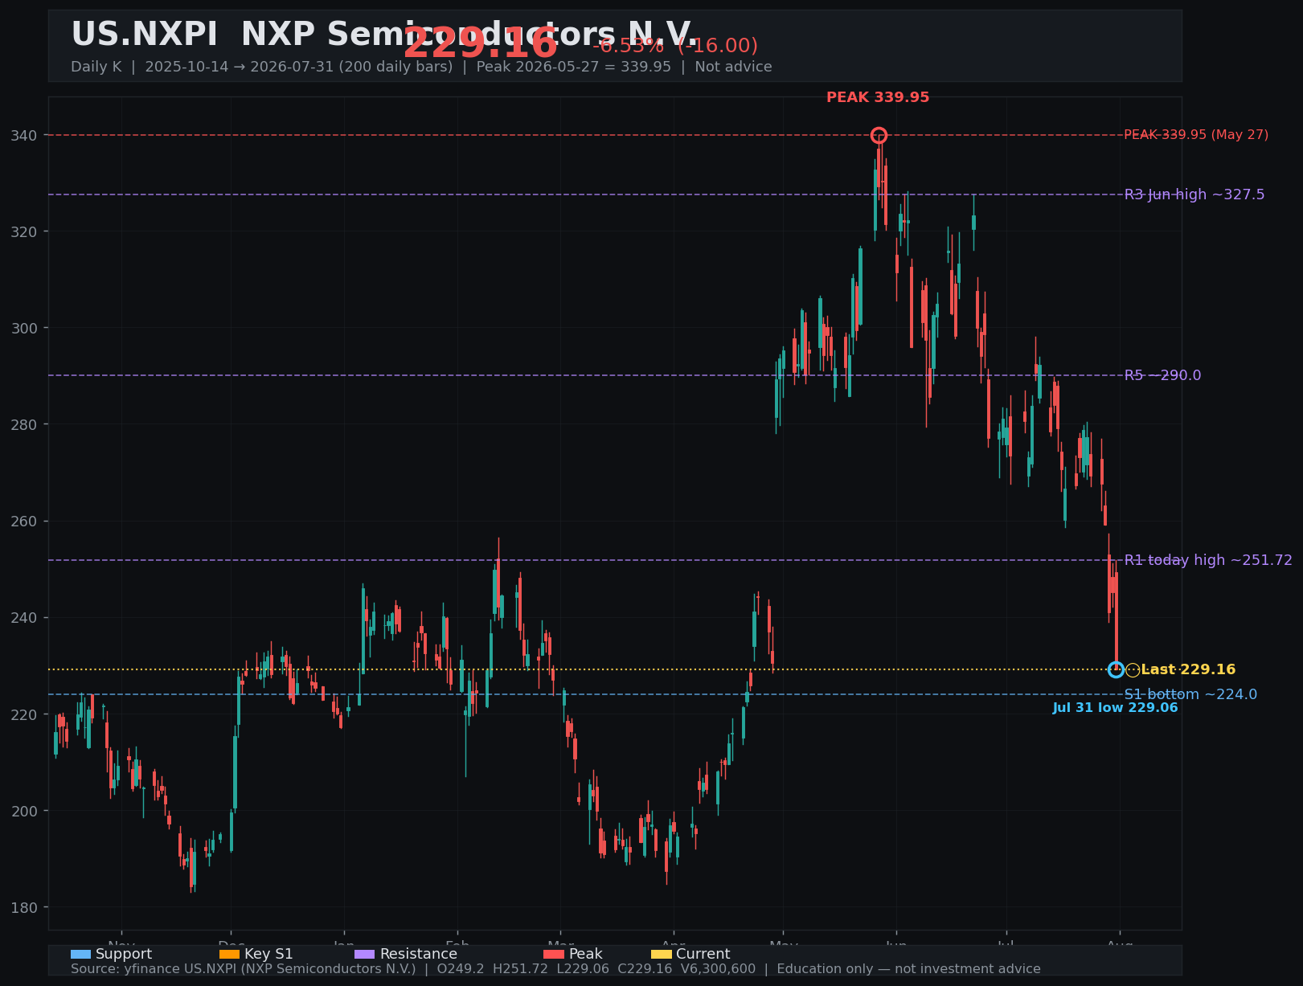This screenshot has height=986, width=1303.
Task: Click the 'Current' legend label
Action: [x=703, y=954]
